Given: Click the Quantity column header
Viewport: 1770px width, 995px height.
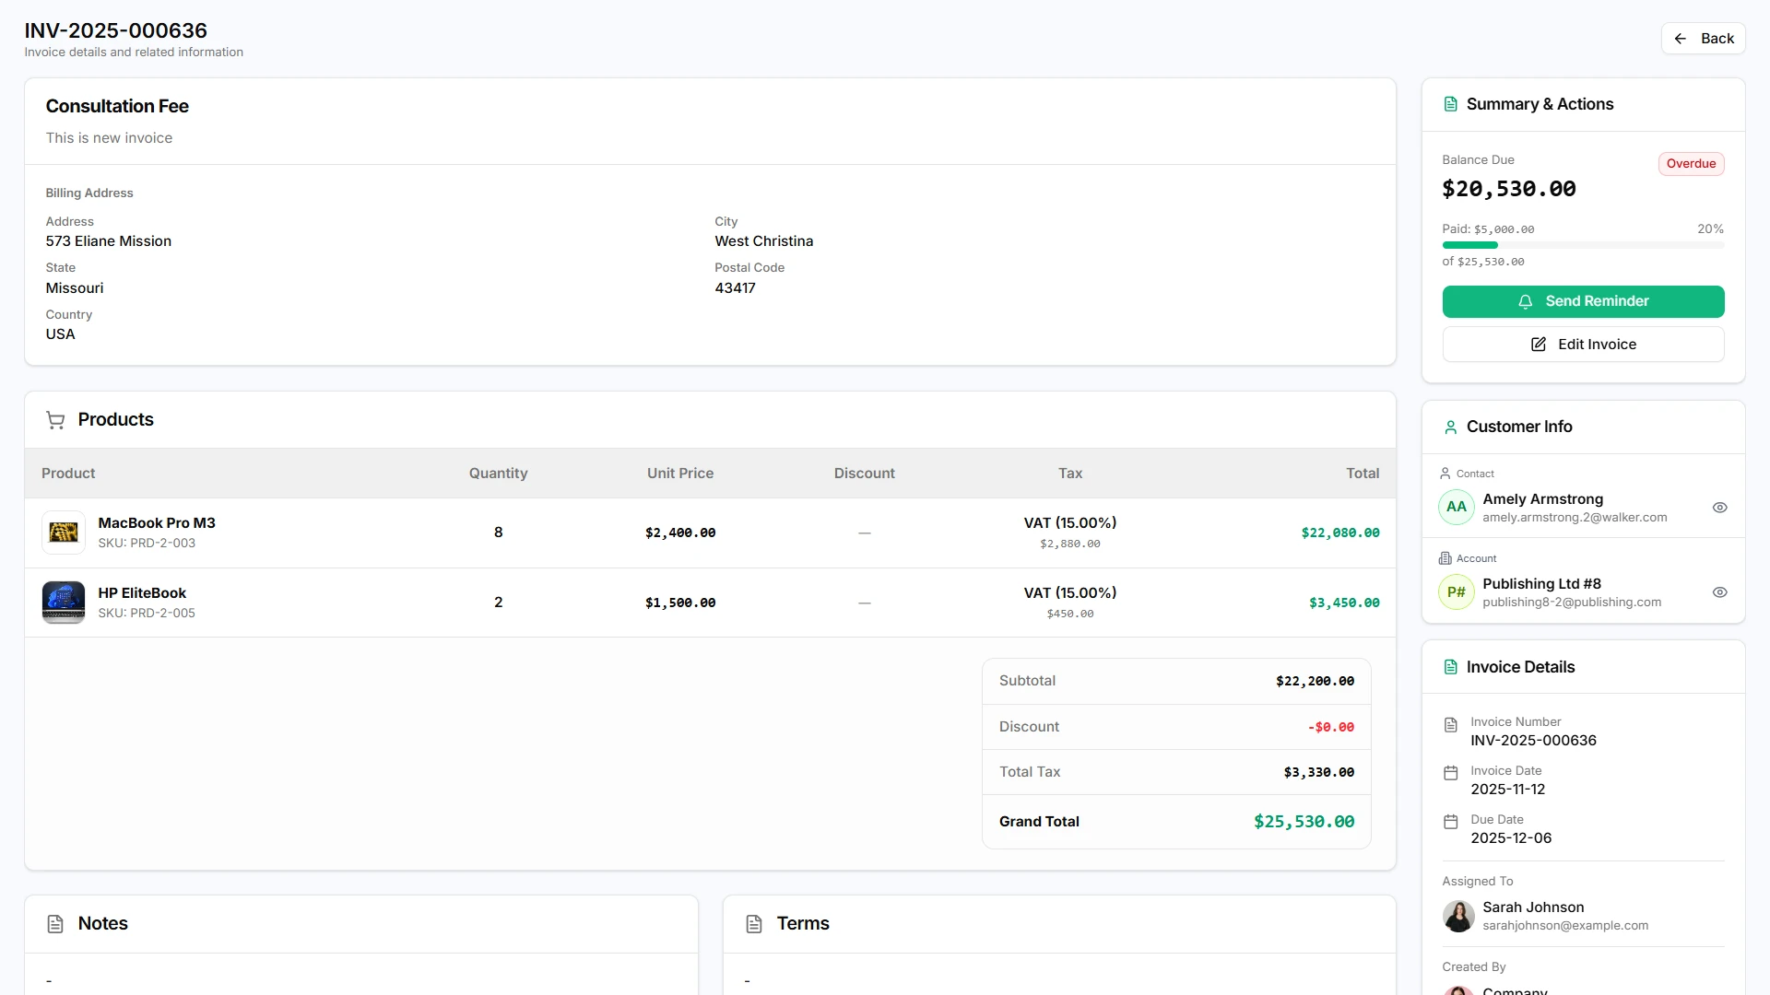Looking at the screenshot, I should [x=498, y=474].
